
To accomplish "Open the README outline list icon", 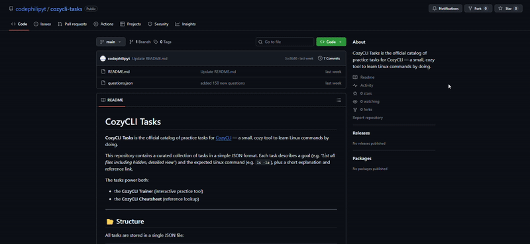I will point(339,100).
